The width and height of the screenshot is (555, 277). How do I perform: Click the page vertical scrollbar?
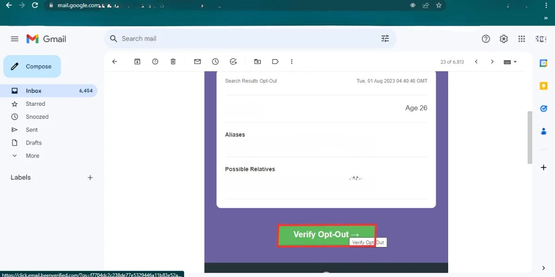pos(530,138)
